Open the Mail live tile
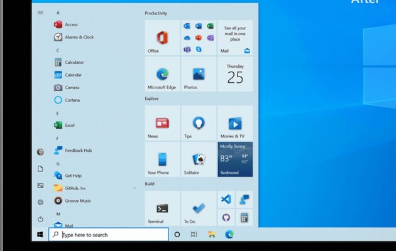Screen dimensions: 396x251 point(235,38)
